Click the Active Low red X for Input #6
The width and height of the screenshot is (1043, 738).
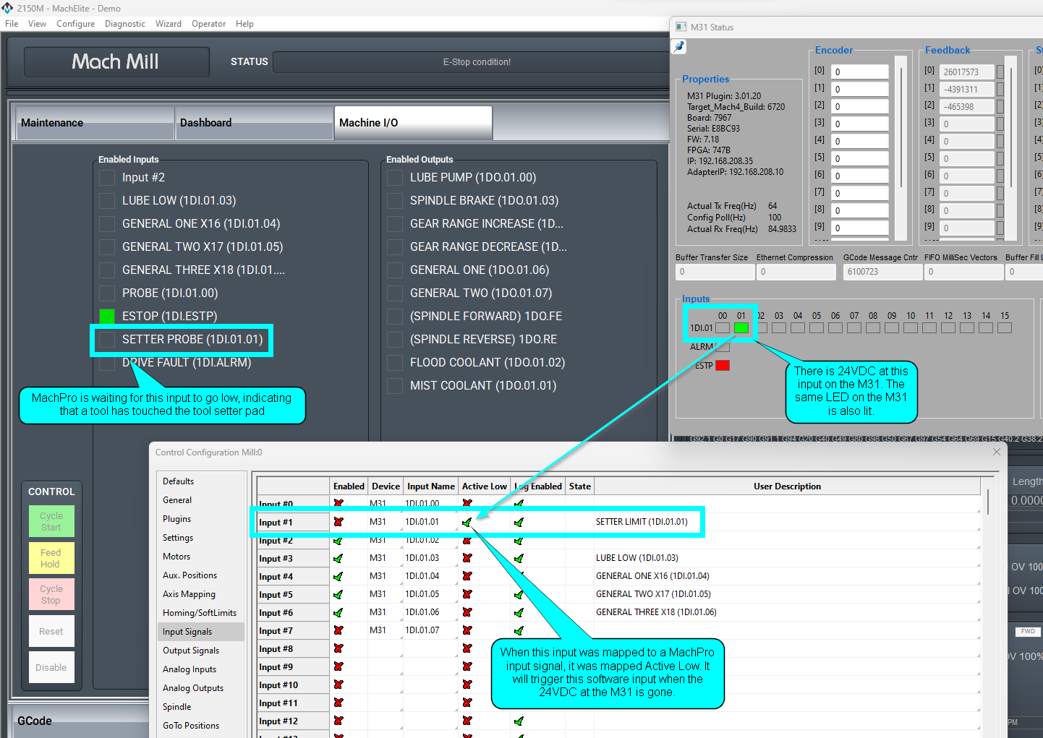(467, 612)
